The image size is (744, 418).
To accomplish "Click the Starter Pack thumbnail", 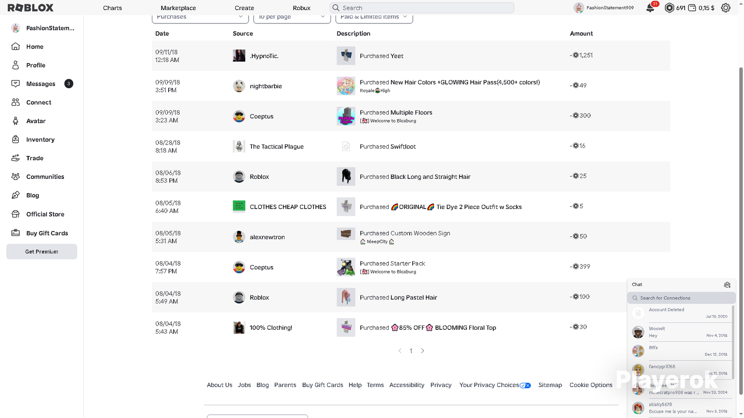I will [x=346, y=267].
